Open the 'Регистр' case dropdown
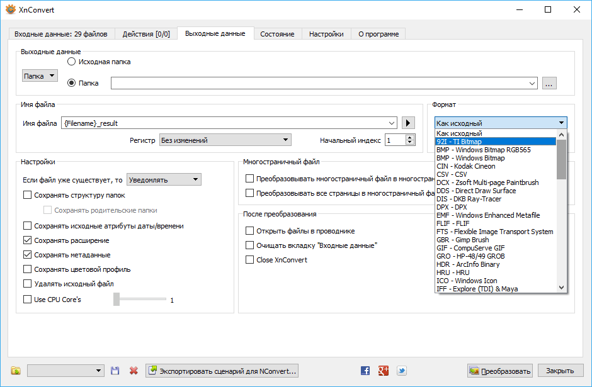The width and height of the screenshot is (592, 387). tap(225, 140)
